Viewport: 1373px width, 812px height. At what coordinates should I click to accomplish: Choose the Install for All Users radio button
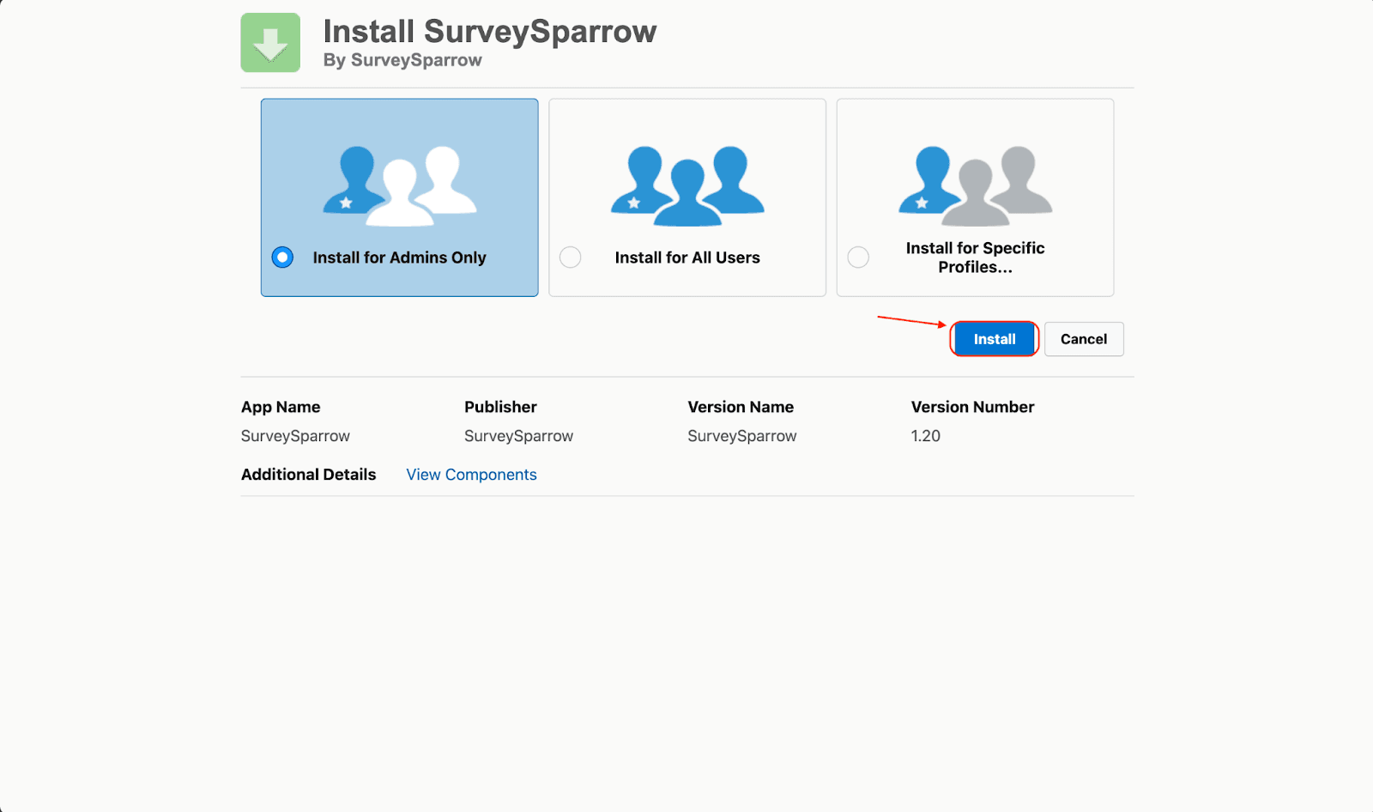571,258
